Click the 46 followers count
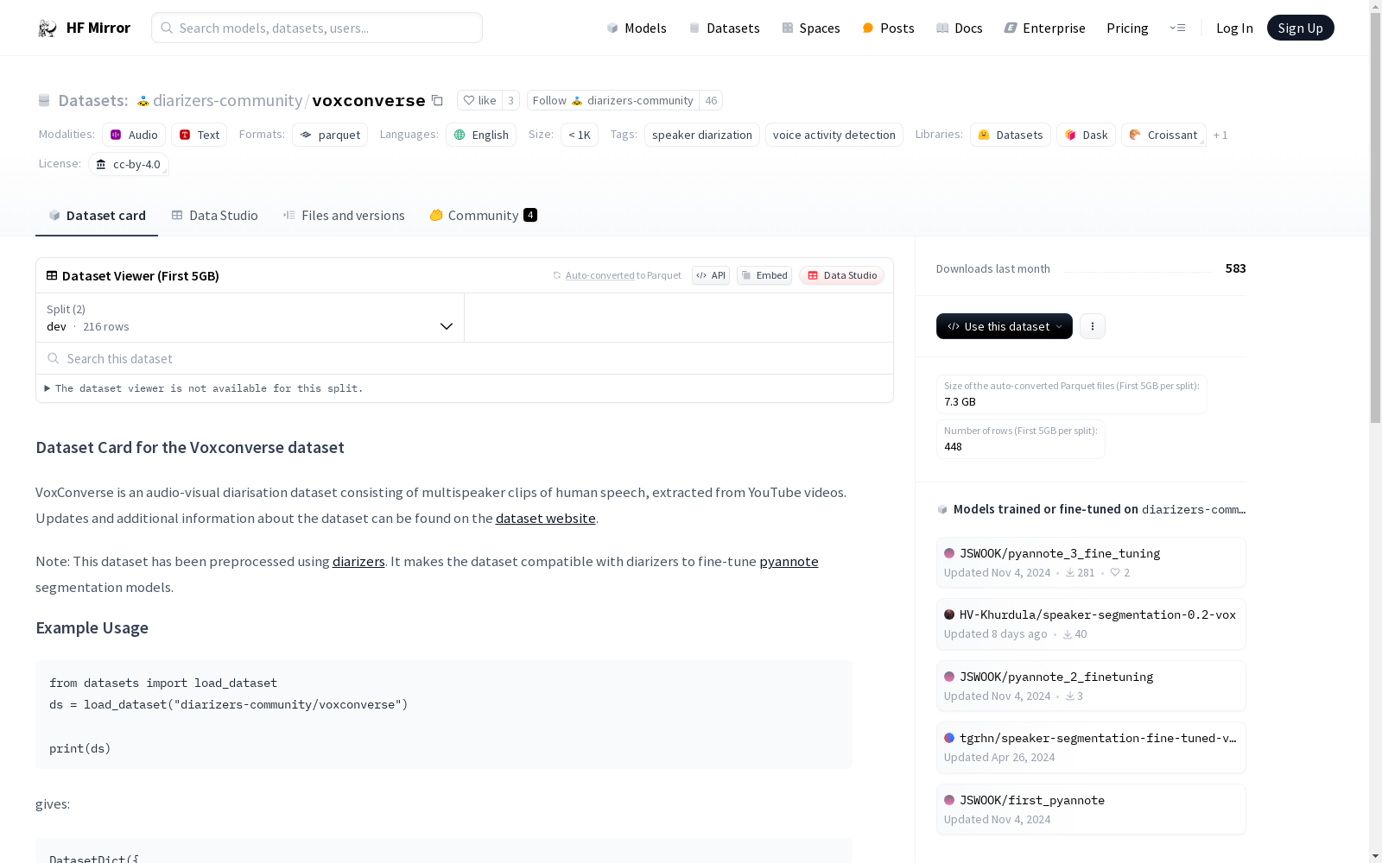Screen dimensions: 1382x863 (711, 100)
